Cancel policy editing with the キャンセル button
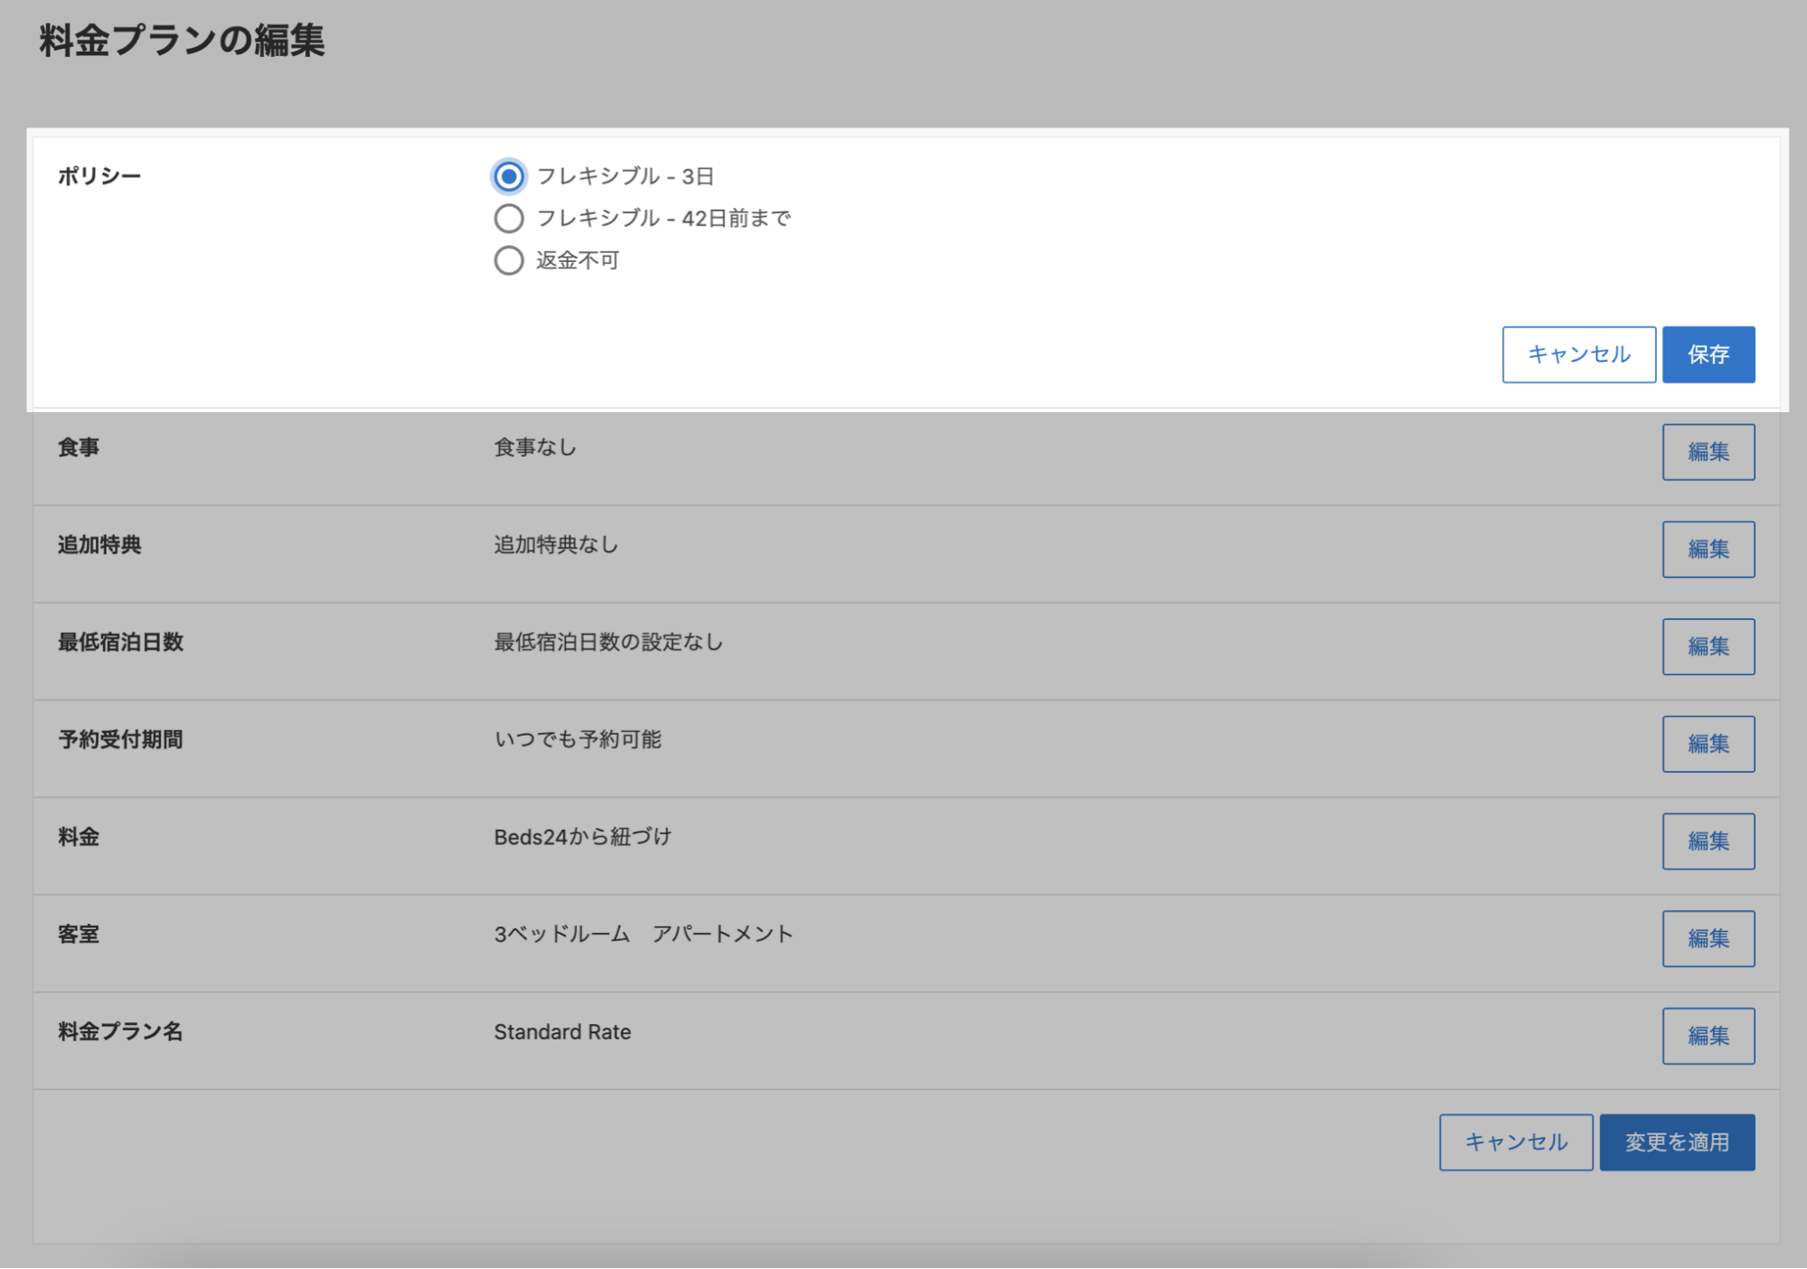Image resolution: width=1807 pixels, height=1269 pixels. (x=1578, y=354)
